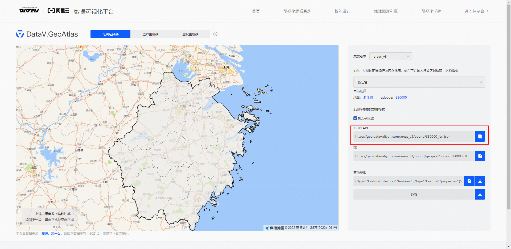Copy the geojson?code=330000_full URL

[480, 156]
